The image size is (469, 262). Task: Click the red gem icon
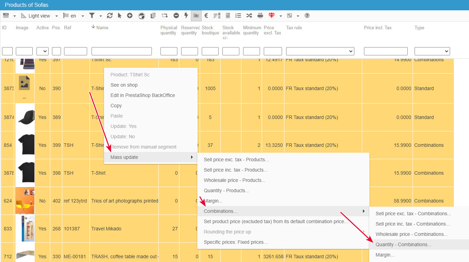click(272, 16)
